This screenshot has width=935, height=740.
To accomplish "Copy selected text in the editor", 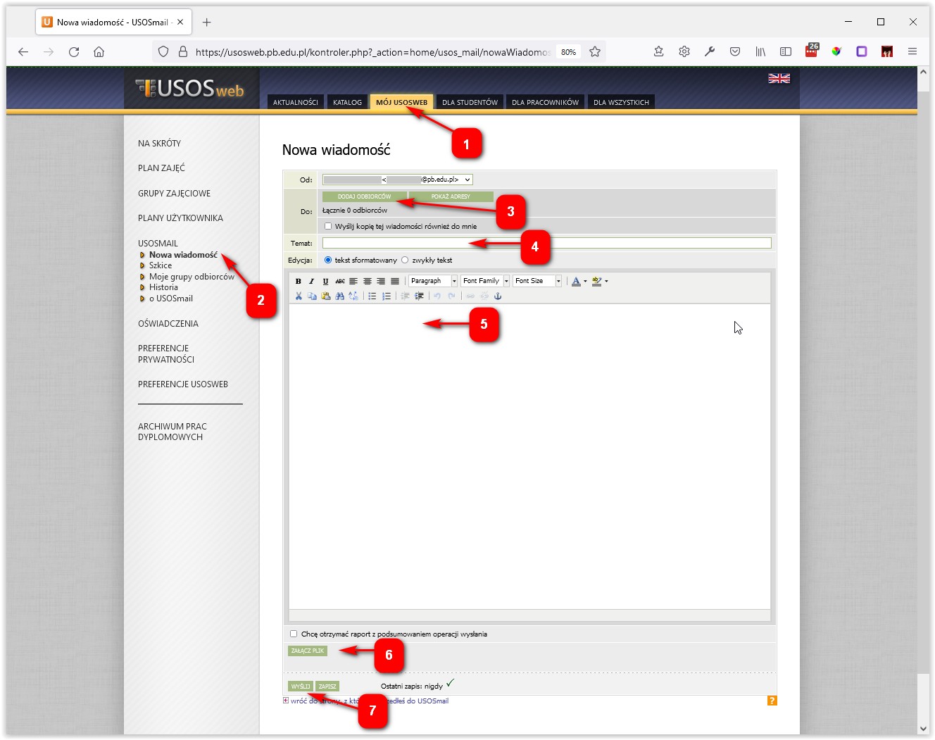I will [x=312, y=296].
